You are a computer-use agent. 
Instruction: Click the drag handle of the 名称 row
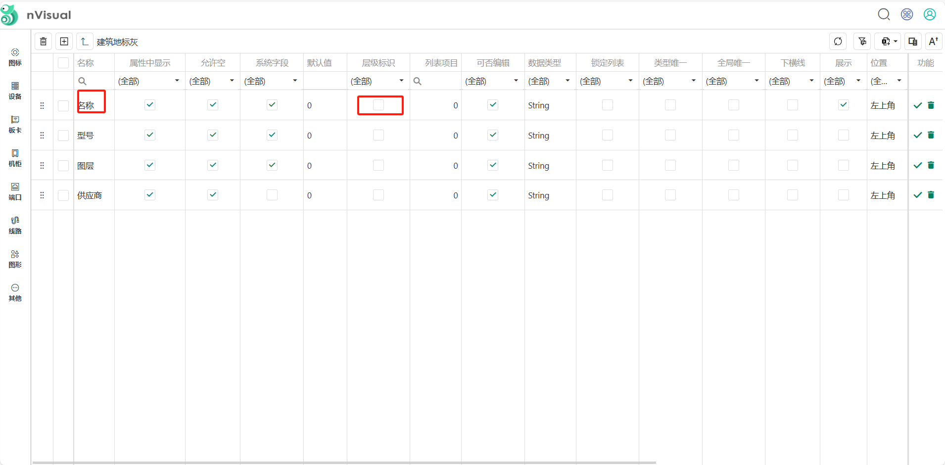coord(42,105)
